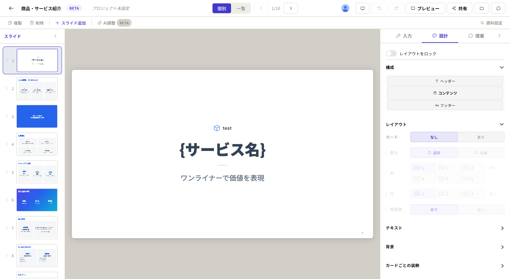Viewport: 510px width, 279px height.
Task: Switch to 一覧 view mode
Action: [x=241, y=8]
